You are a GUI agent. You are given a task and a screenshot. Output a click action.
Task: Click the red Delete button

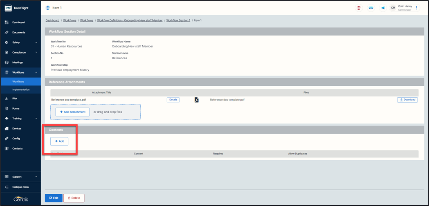[x=74, y=198]
